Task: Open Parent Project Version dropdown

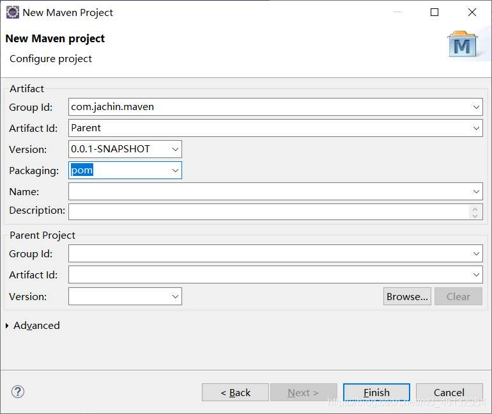Action: click(x=176, y=296)
